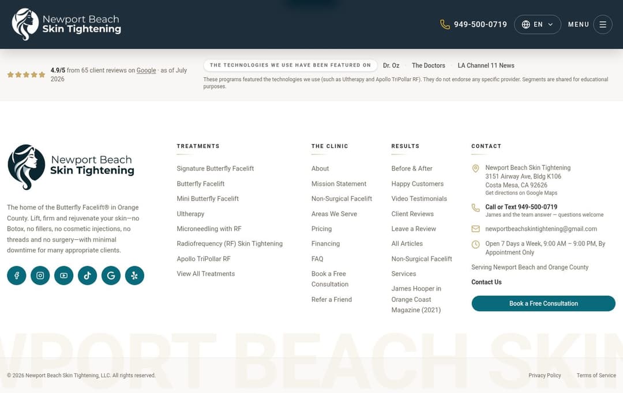Open the YouTube social icon

click(x=63, y=275)
